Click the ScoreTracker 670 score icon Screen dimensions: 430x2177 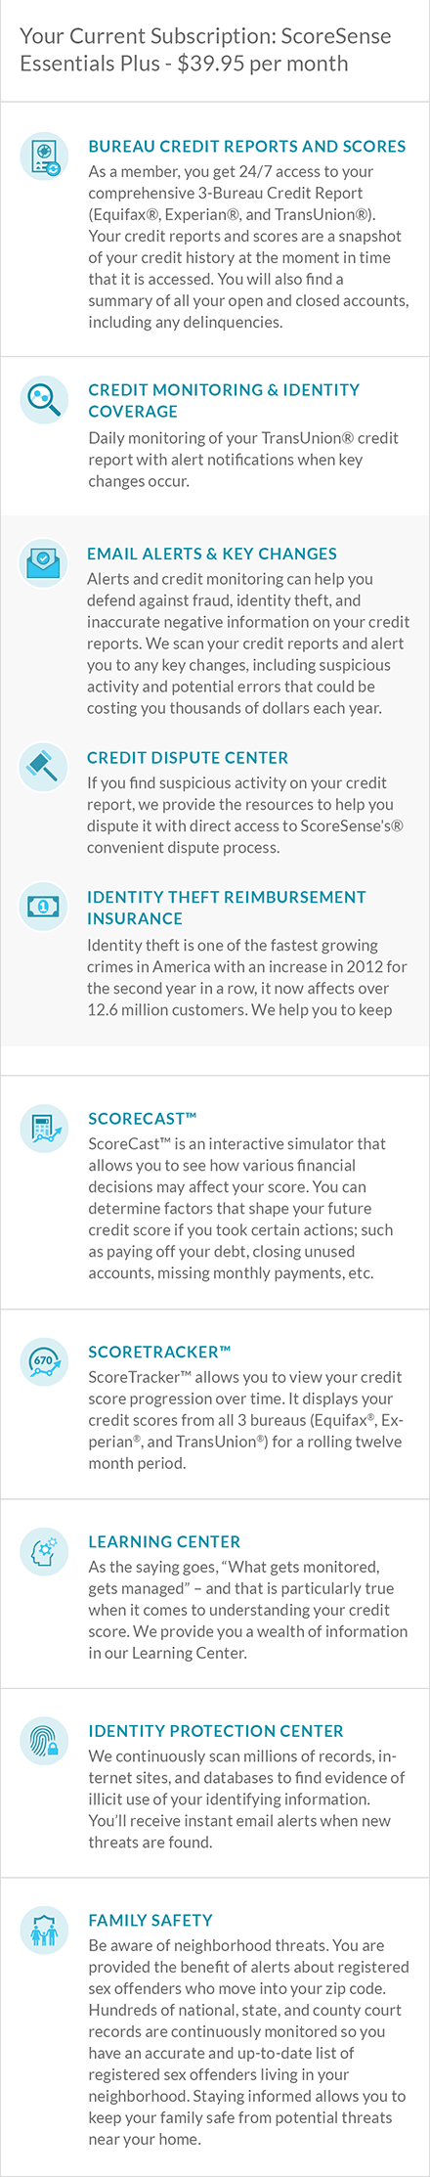(x=44, y=1361)
